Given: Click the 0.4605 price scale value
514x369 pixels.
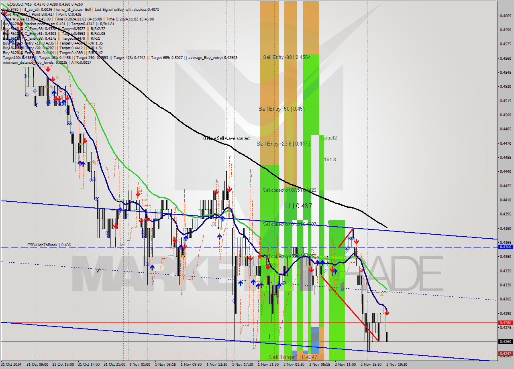Looking at the screenshot, I should click(x=505, y=16).
